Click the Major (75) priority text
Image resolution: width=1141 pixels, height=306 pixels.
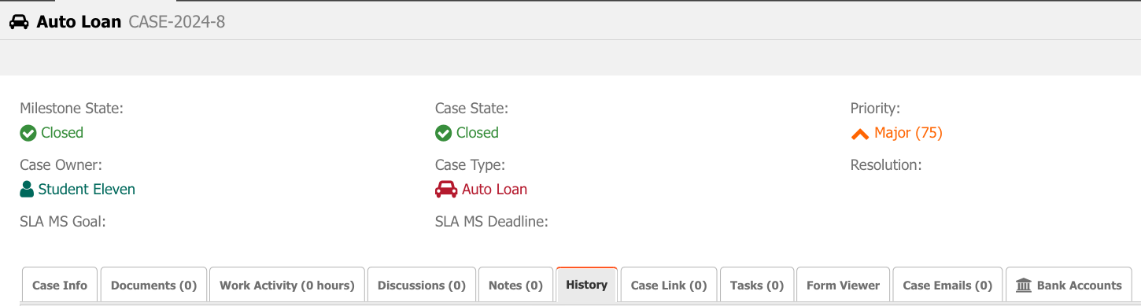click(x=908, y=133)
